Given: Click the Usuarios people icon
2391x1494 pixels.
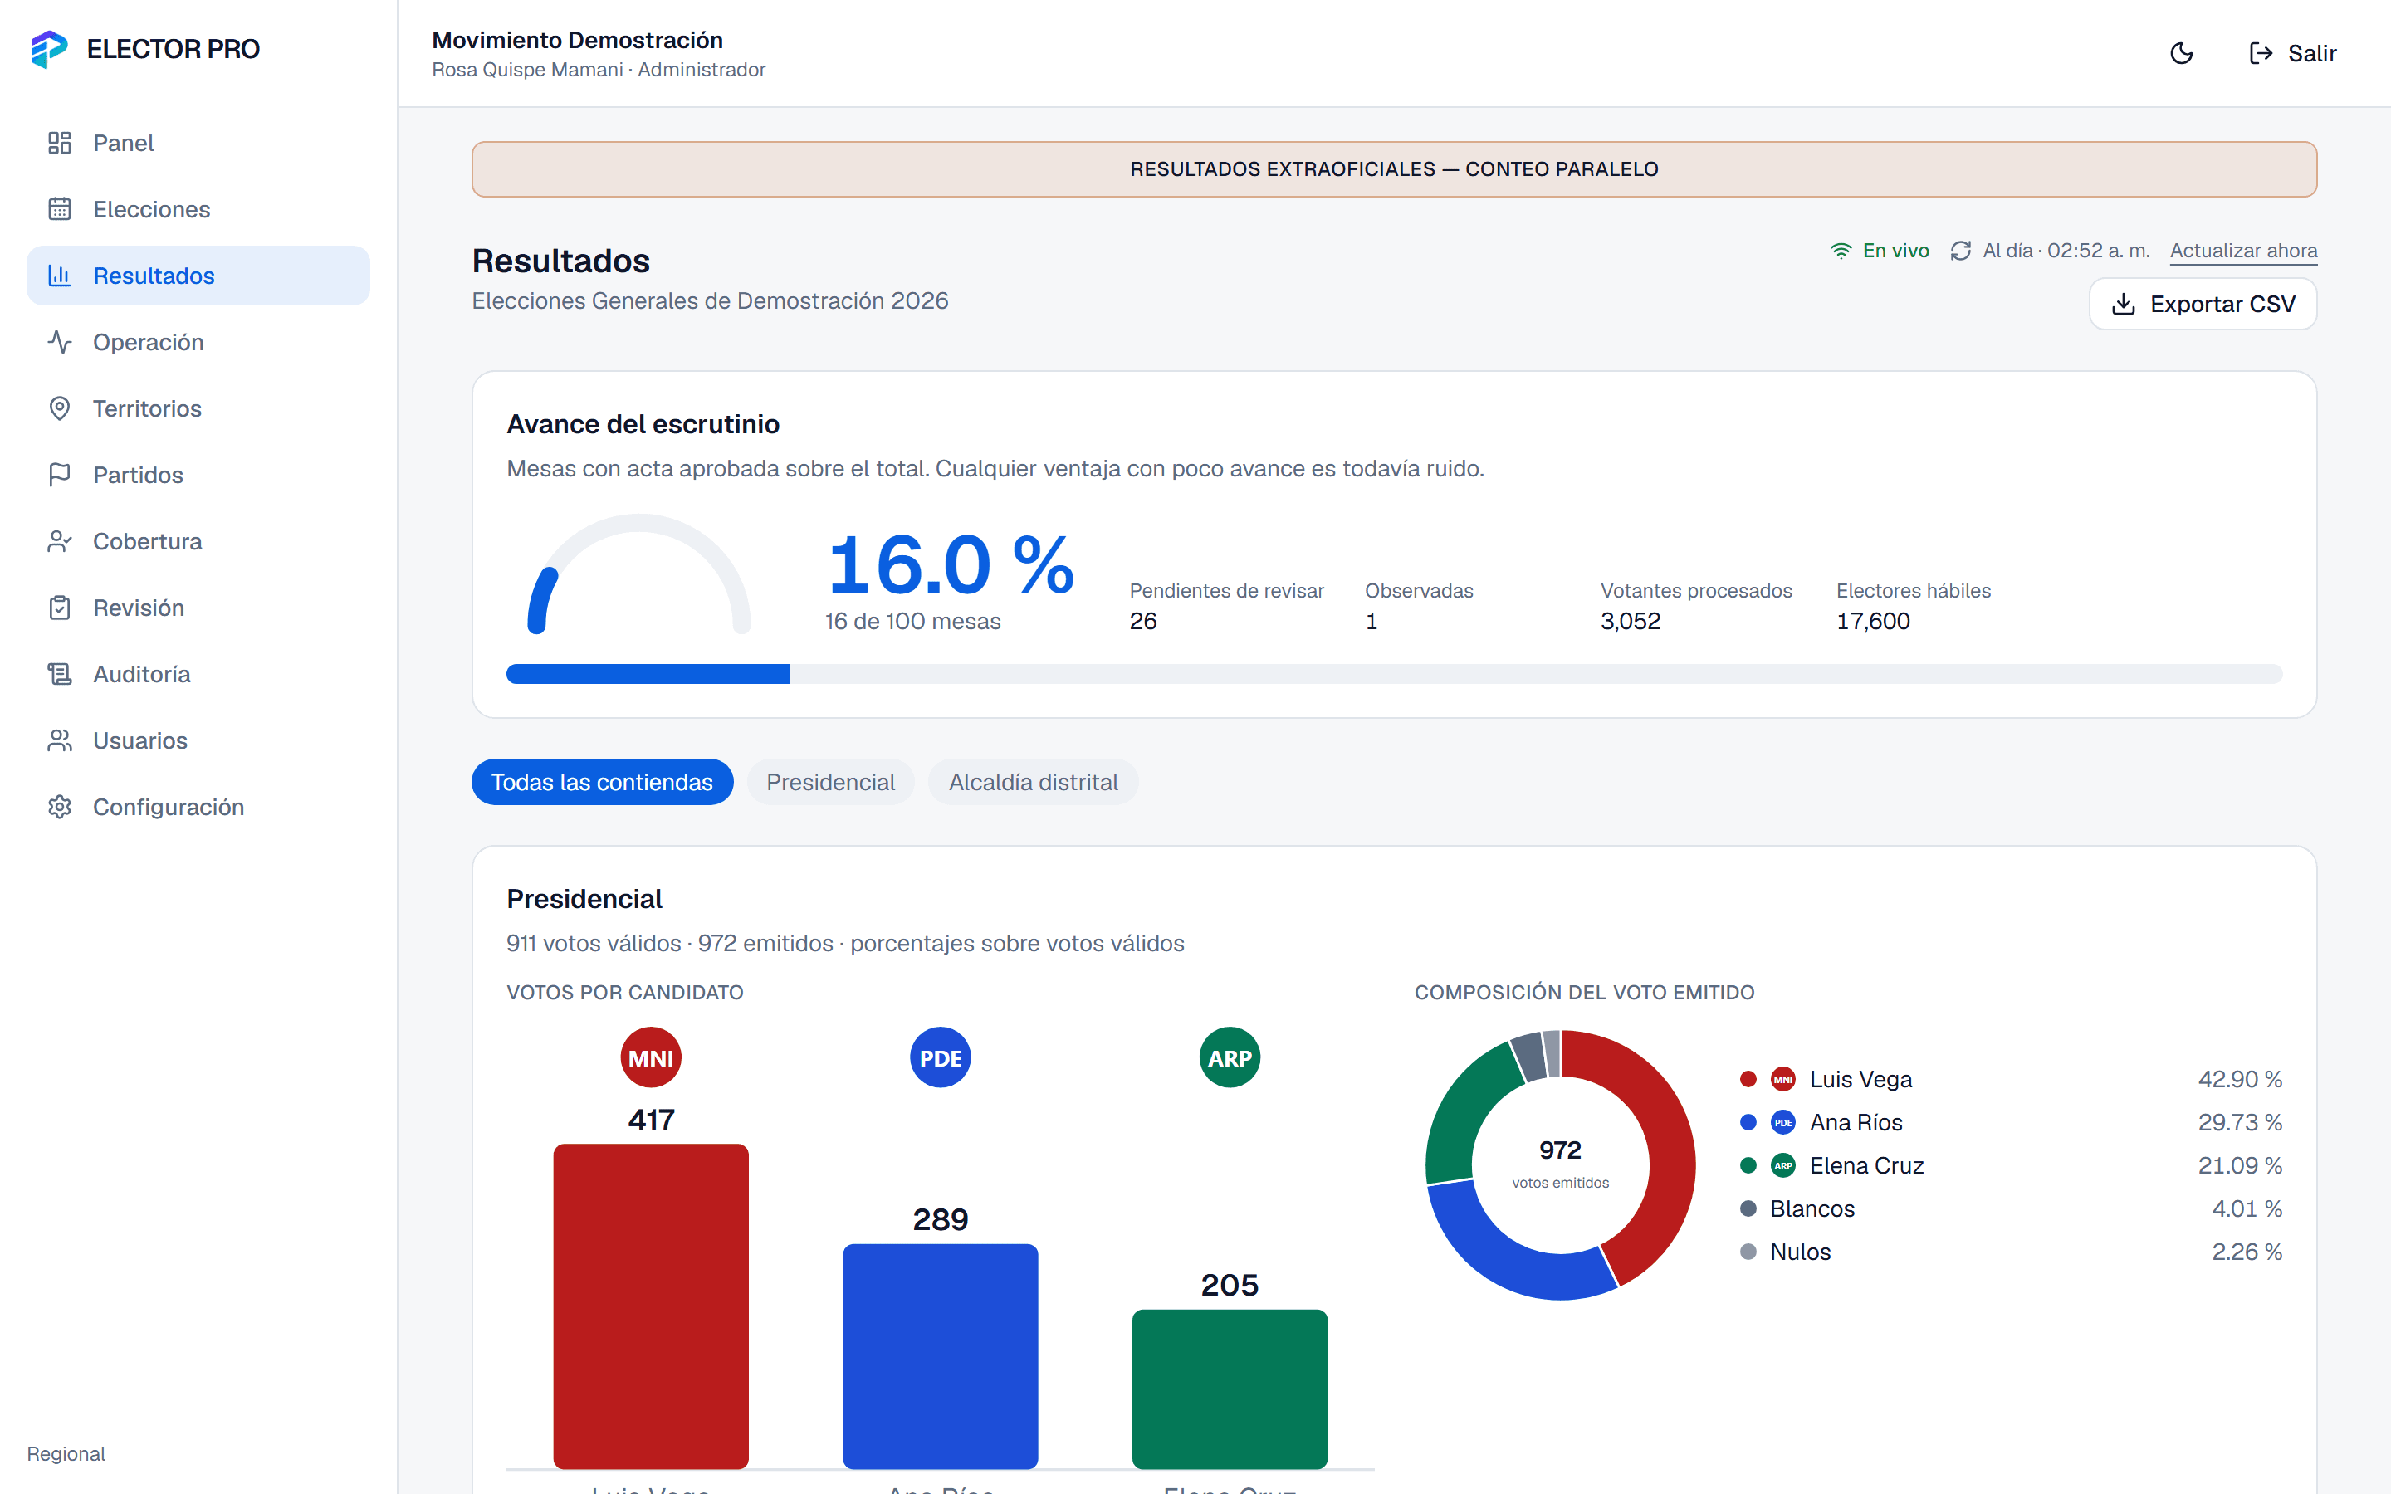Looking at the screenshot, I should tap(59, 740).
